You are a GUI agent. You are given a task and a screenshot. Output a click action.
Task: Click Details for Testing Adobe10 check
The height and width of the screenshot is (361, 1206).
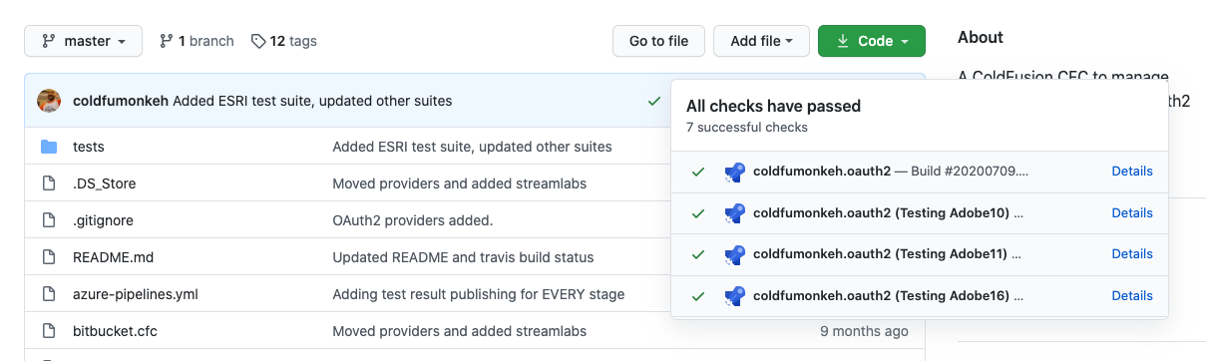[1132, 212]
